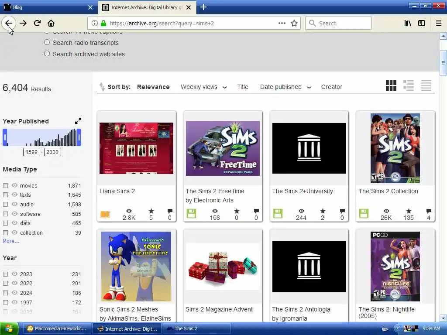447x335 pixels.
Task: Click the forward navigation arrow
Action: coord(23,23)
